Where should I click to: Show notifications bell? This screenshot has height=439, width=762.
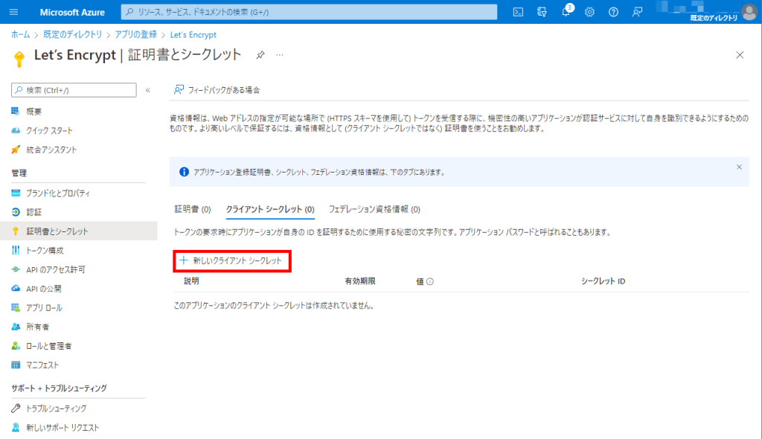tap(566, 12)
